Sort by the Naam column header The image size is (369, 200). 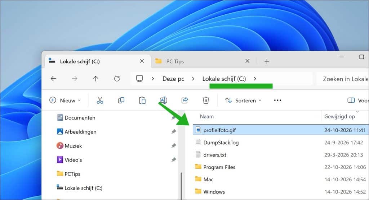tap(207, 116)
